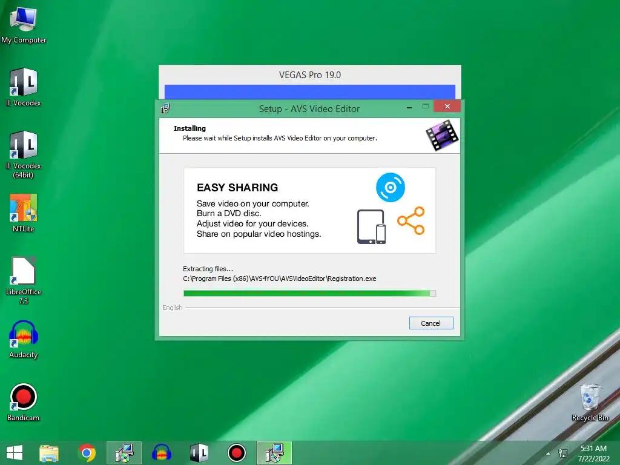The width and height of the screenshot is (620, 465).
Task: Show hidden system tray icons
Action: [x=548, y=453]
